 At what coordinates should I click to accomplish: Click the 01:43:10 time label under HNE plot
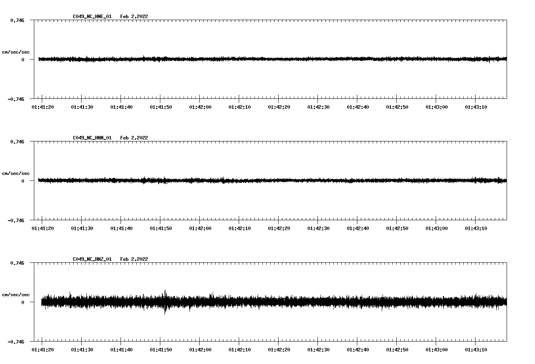click(x=476, y=107)
